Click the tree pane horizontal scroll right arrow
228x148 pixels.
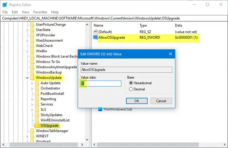[x=82, y=144]
